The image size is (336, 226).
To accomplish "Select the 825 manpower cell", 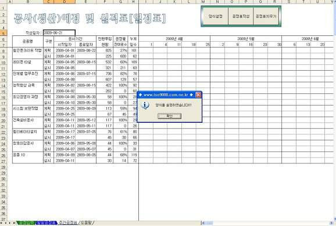I will tap(105, 50).
